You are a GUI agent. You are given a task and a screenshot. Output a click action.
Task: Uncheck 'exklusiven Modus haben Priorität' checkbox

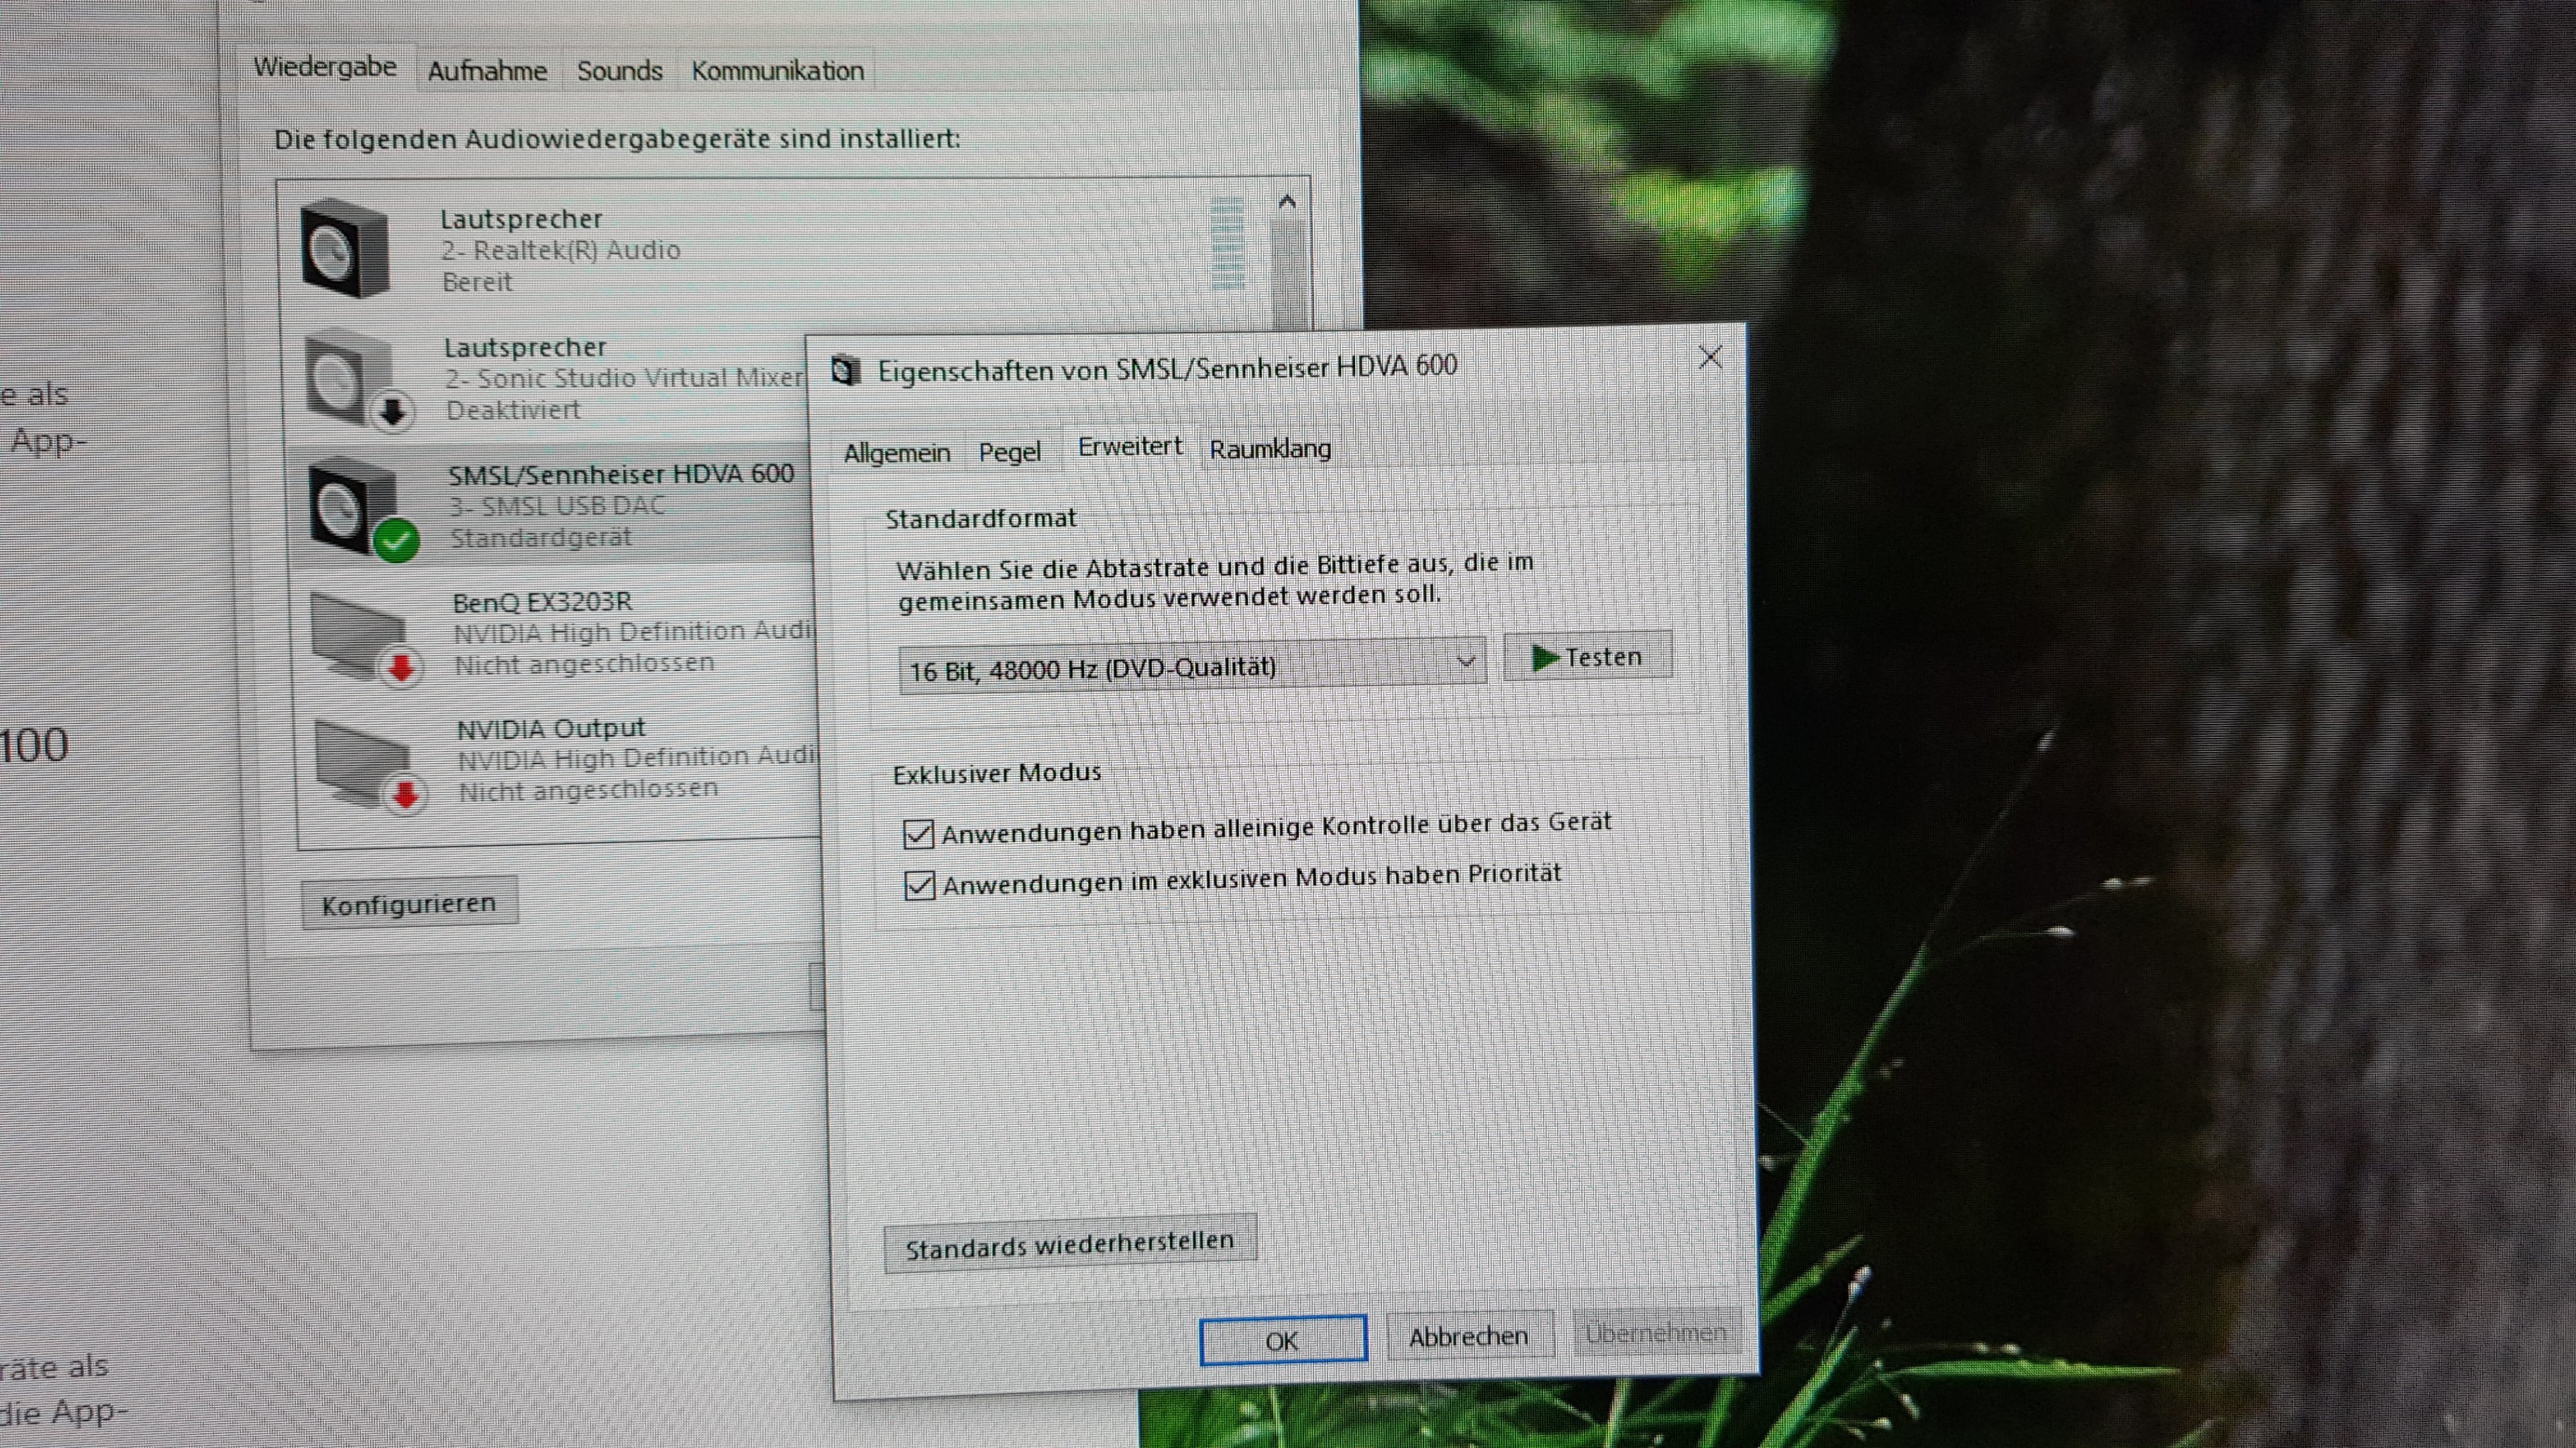coord(919,886)
